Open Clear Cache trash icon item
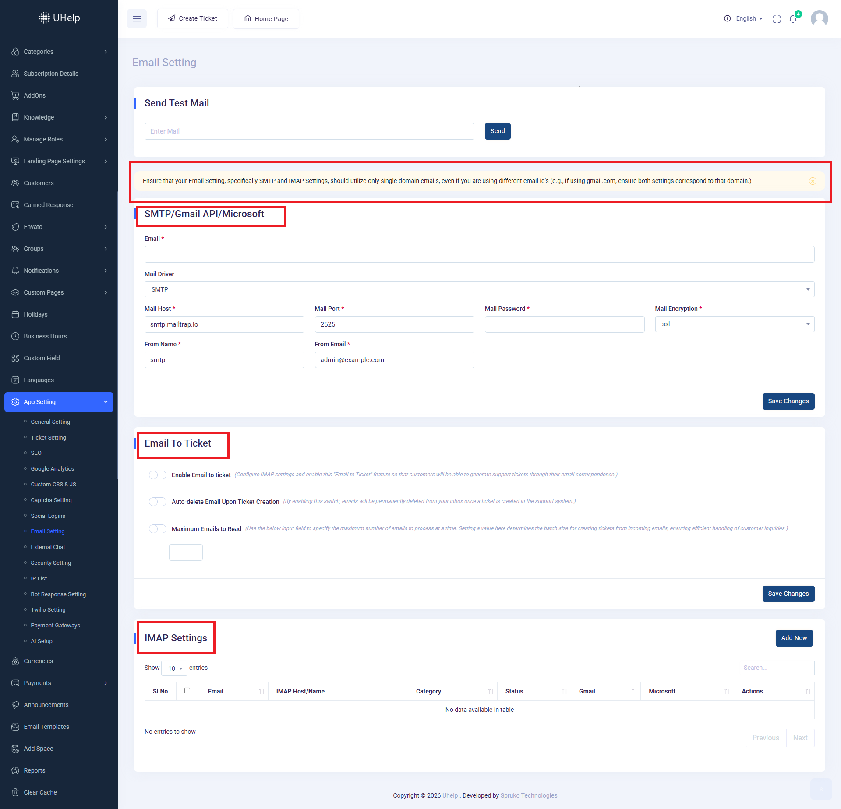Viewport: 841px width, 809px height. pyautogui.click(x=15, y=792)
